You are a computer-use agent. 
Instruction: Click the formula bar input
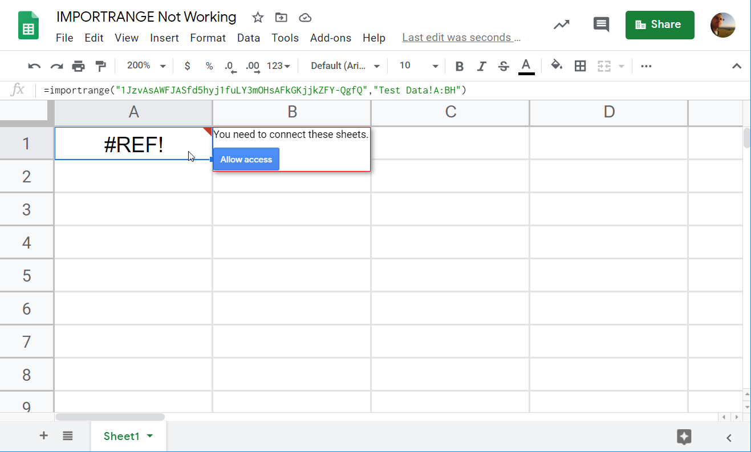click(x=393, y=90)
